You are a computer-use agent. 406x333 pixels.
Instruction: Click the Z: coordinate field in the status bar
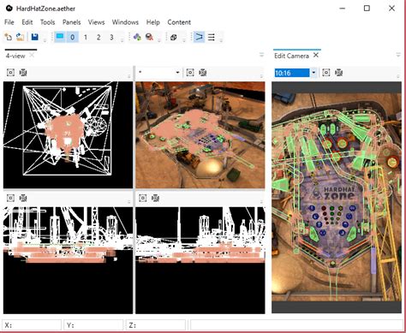coord(156,325)
